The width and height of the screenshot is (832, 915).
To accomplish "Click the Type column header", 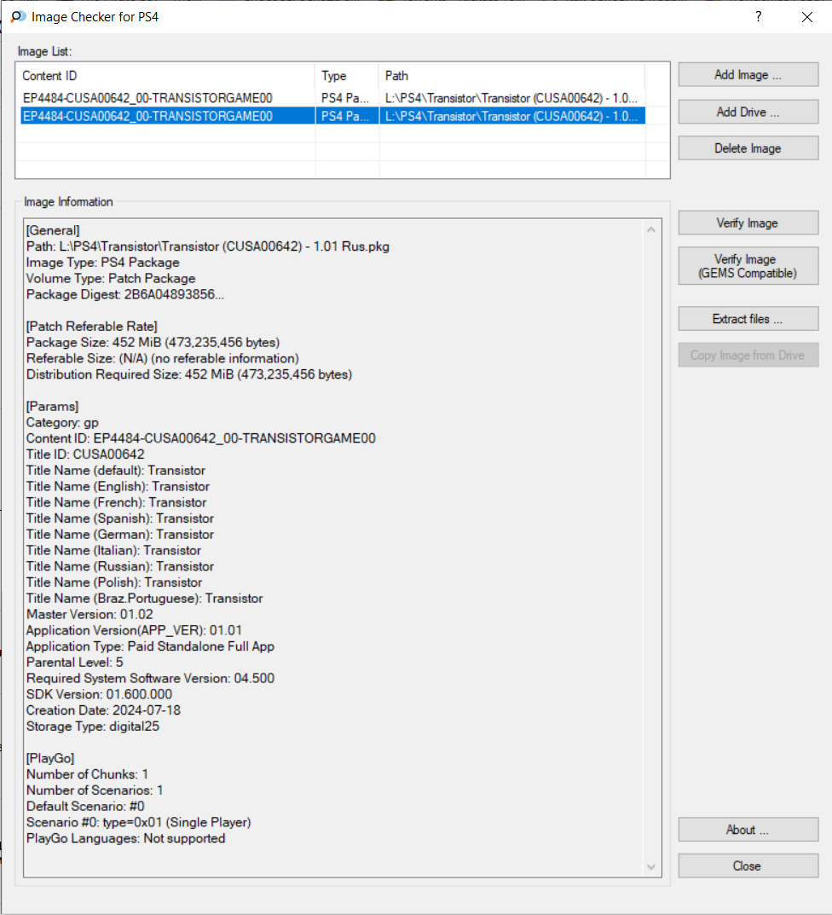I will click(x=347, y=76).
